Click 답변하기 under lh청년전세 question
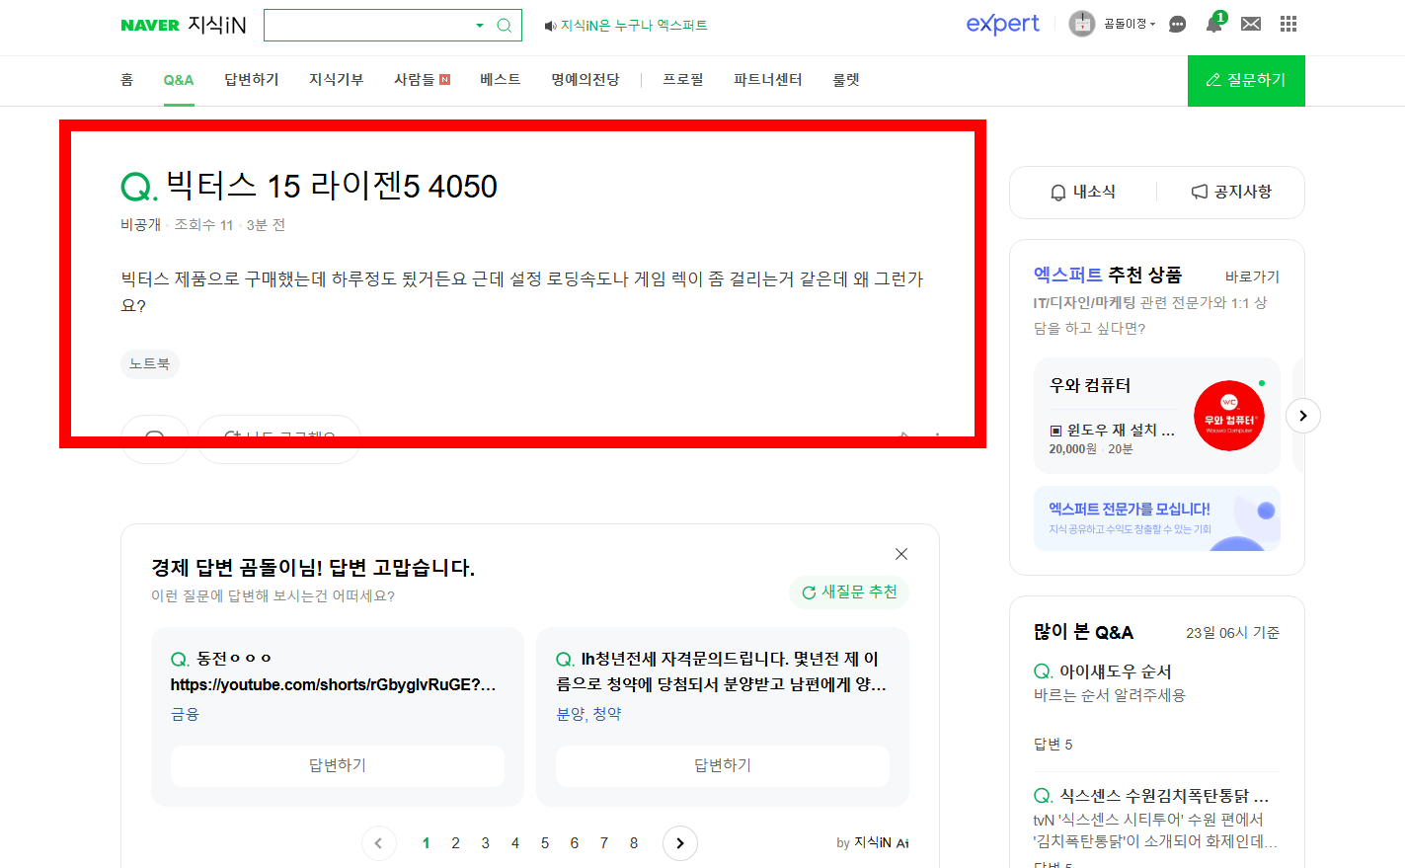The image size is (1405, 868). pyautogui.click(x=723, y=765)
